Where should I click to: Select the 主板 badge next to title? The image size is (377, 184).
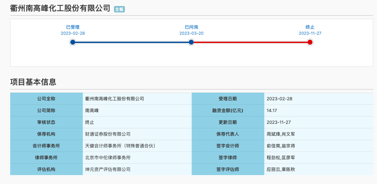point(119,9)
